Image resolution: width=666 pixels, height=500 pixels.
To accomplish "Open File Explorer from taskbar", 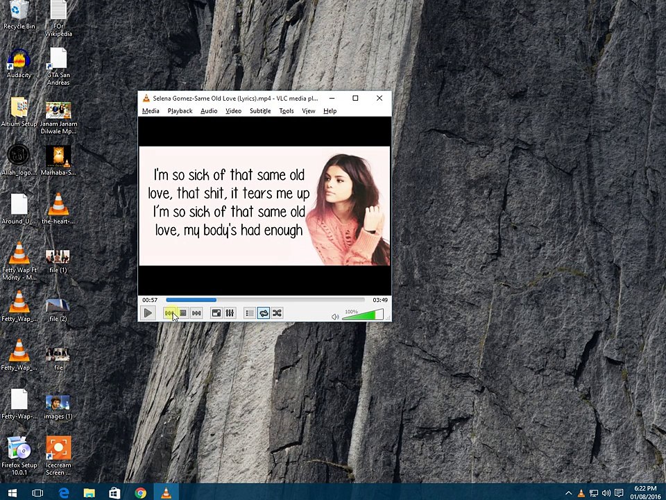I will click(89, 492).
